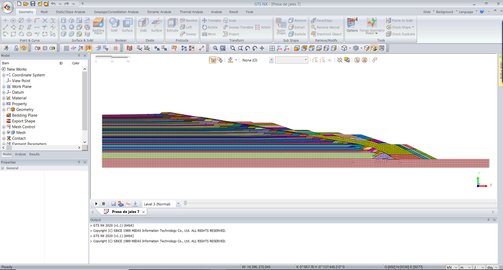
Task: Open the kN force unit selector in status bar
Action: coord(452,267)
